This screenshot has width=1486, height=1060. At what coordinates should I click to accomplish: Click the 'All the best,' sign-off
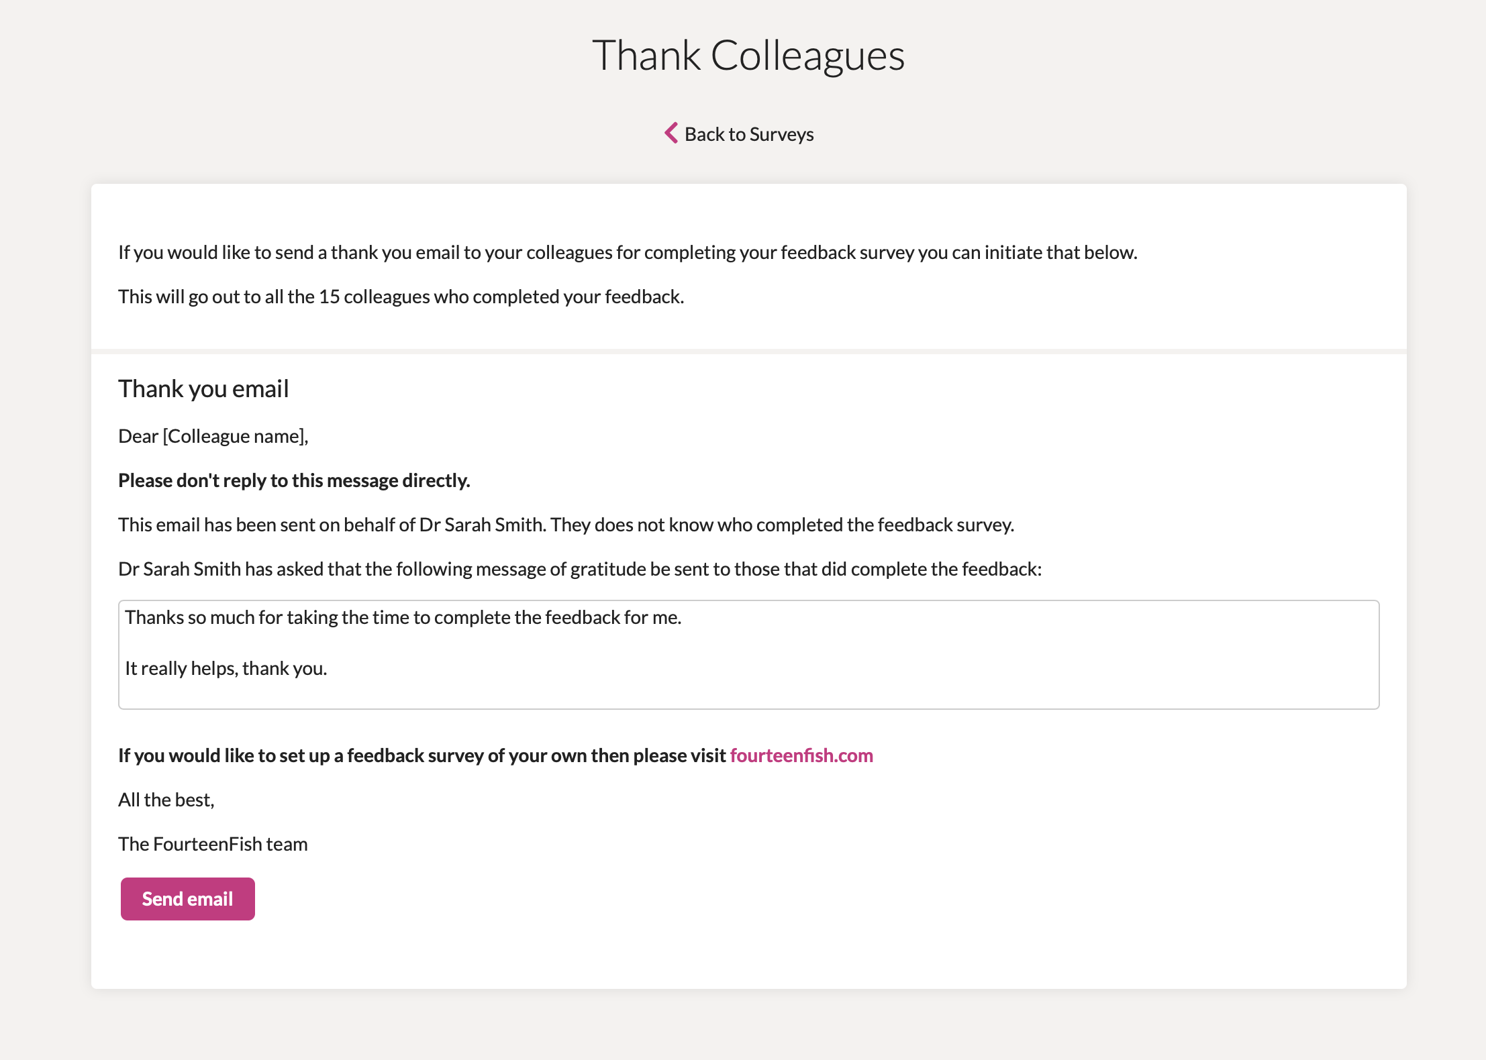point(166,800)
